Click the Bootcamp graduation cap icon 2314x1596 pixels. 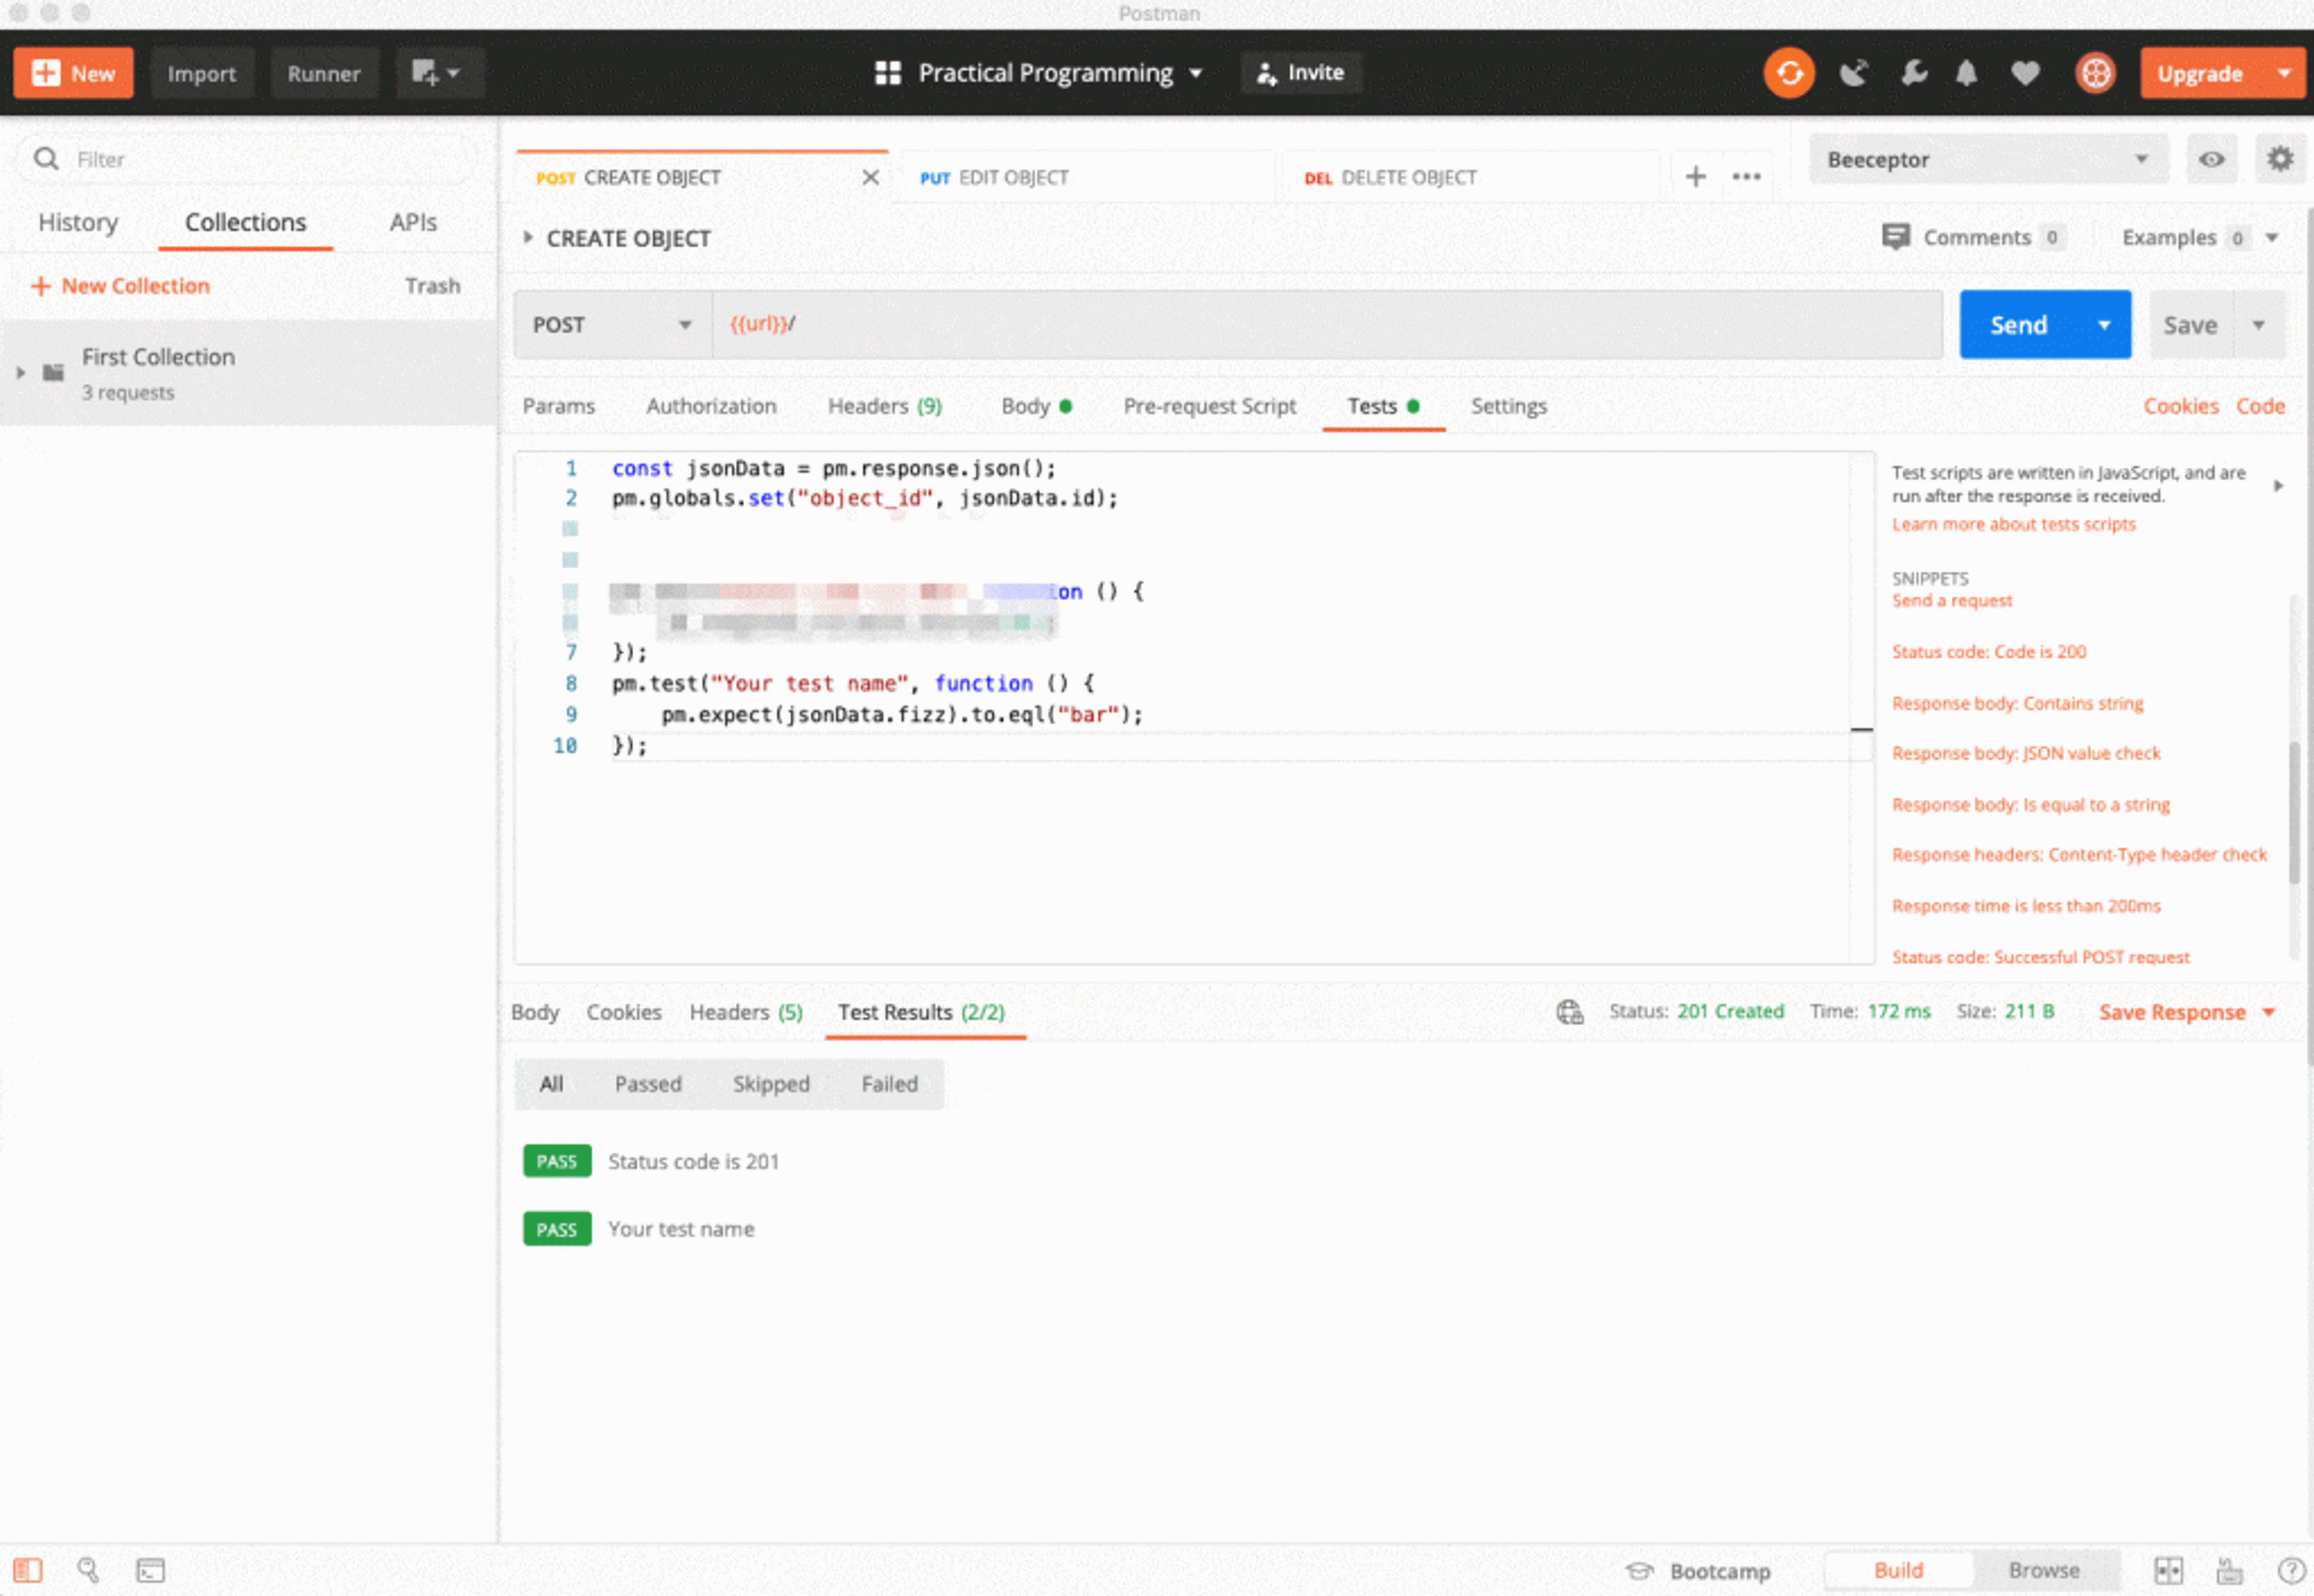click(1639, 1570)
